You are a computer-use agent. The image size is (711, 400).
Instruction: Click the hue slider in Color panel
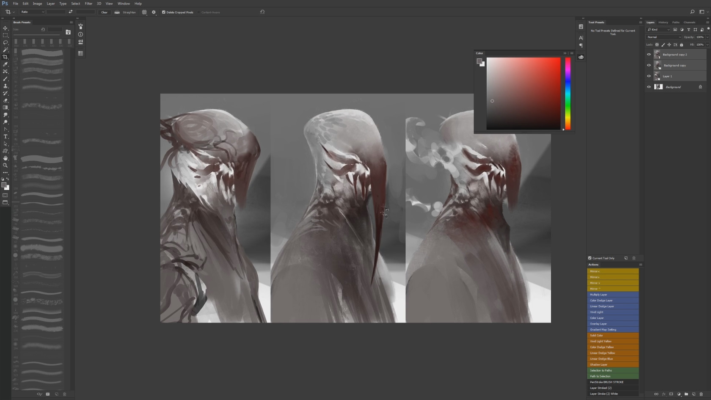[568, 94]
